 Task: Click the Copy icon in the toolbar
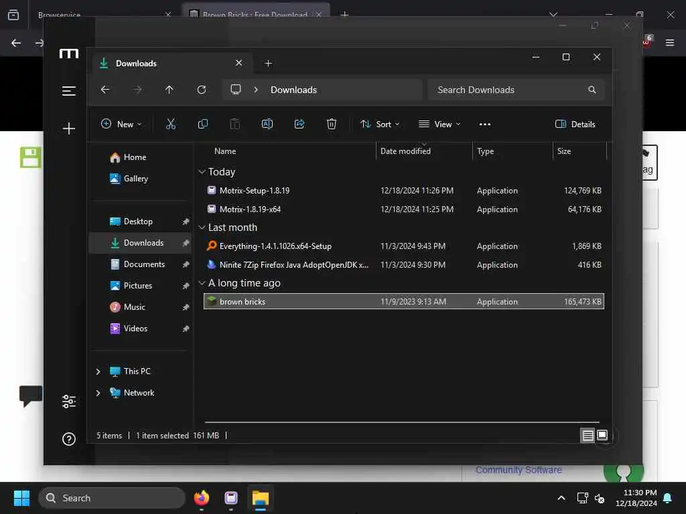point(202,124)
